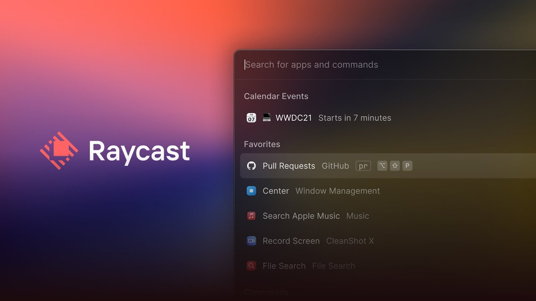Click the Starts in 7 minutes text
Viewport: 536px width, 301px height.
355,117
